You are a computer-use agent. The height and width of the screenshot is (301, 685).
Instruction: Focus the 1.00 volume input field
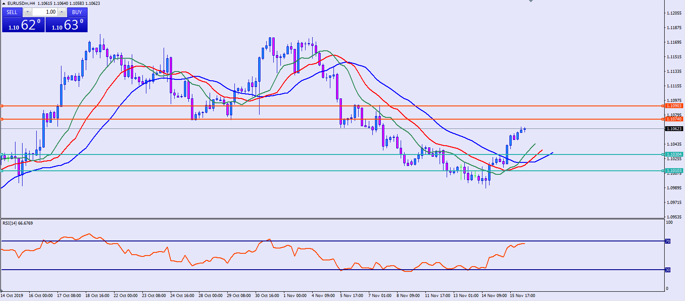[45, 12]
